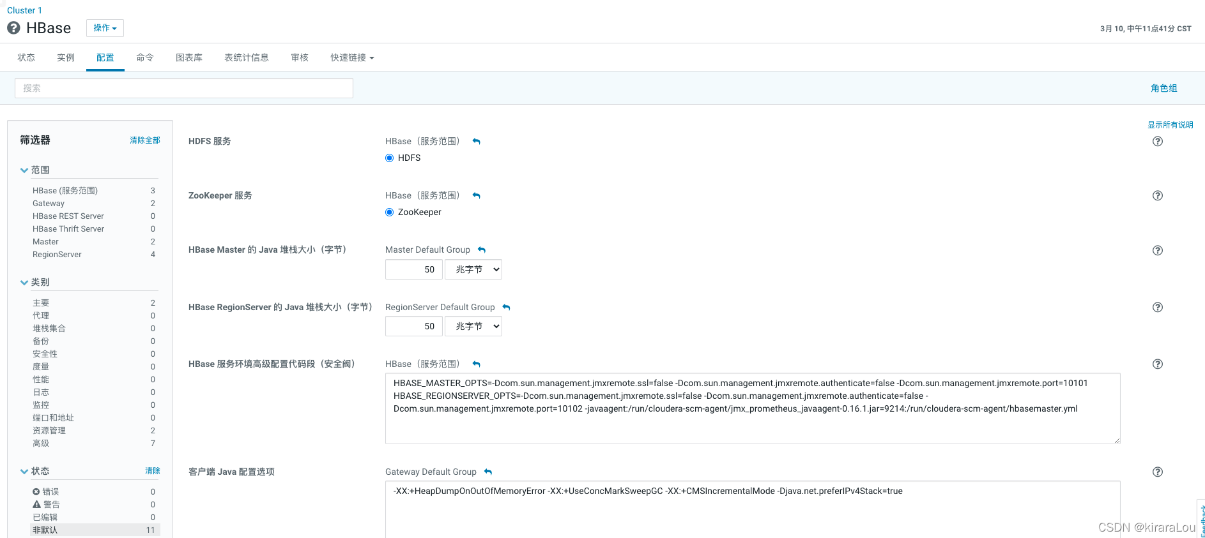Filter category by 端口和地址
Viewport: 1205px width, 538px height.
tap(94, 418)
